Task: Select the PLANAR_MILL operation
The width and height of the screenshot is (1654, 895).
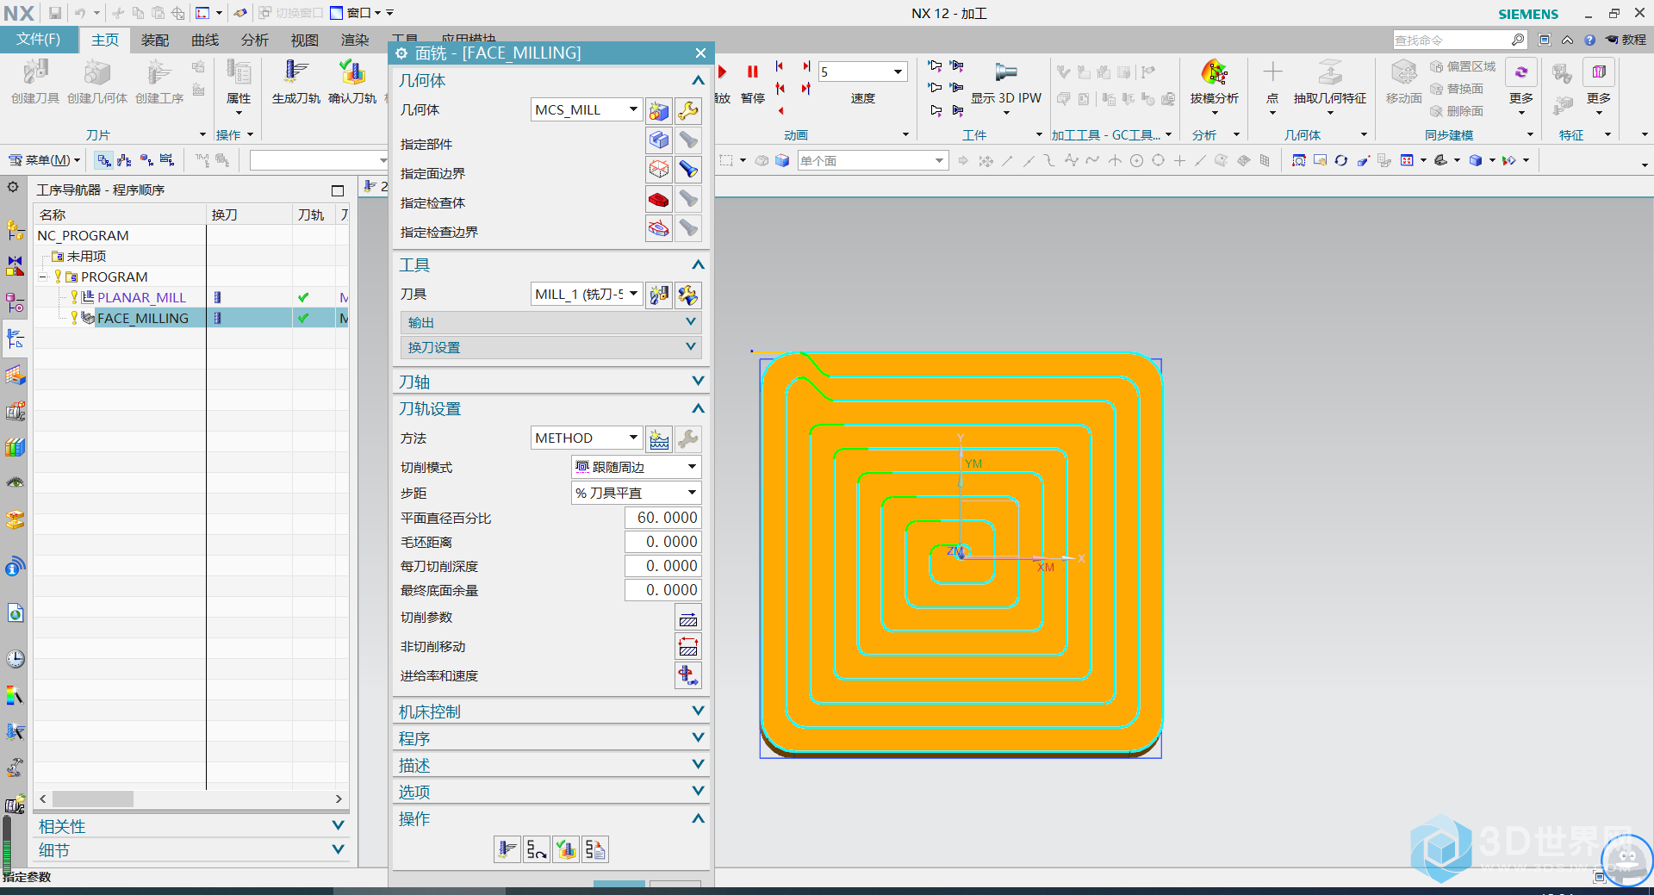Action: pos(141,297)
